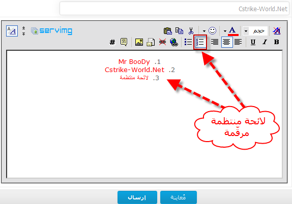Viewport: 292px width, 204px height.
Task: Open the smiley emoticons picker
Action: click(212, 30)
